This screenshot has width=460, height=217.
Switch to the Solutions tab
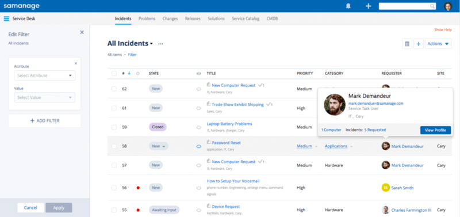pyautogui.click(x=216, y=18)
